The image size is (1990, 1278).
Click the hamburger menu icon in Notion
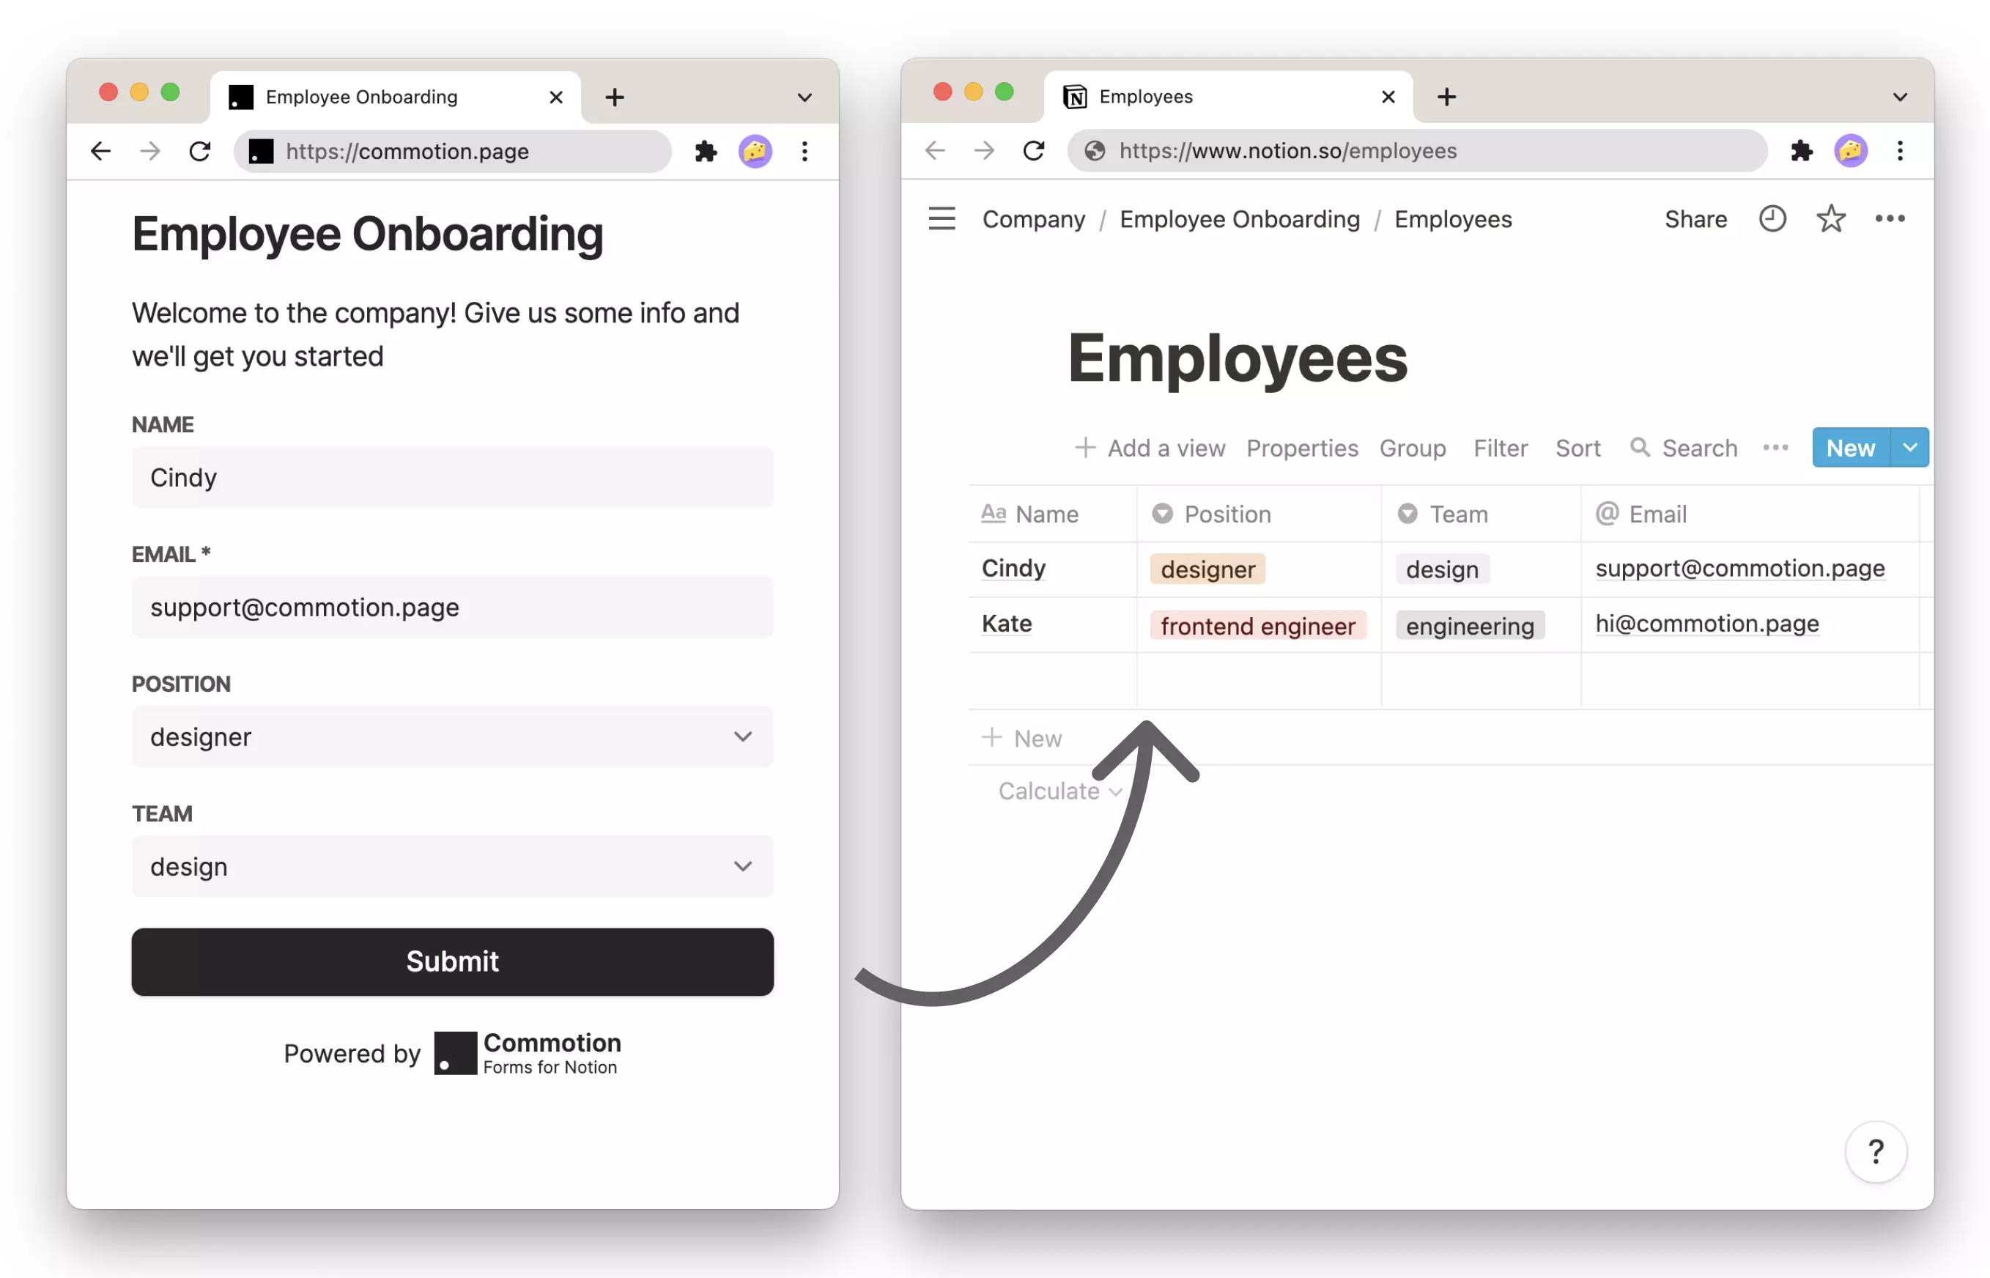pyautogui.click(x=943, y=218)
